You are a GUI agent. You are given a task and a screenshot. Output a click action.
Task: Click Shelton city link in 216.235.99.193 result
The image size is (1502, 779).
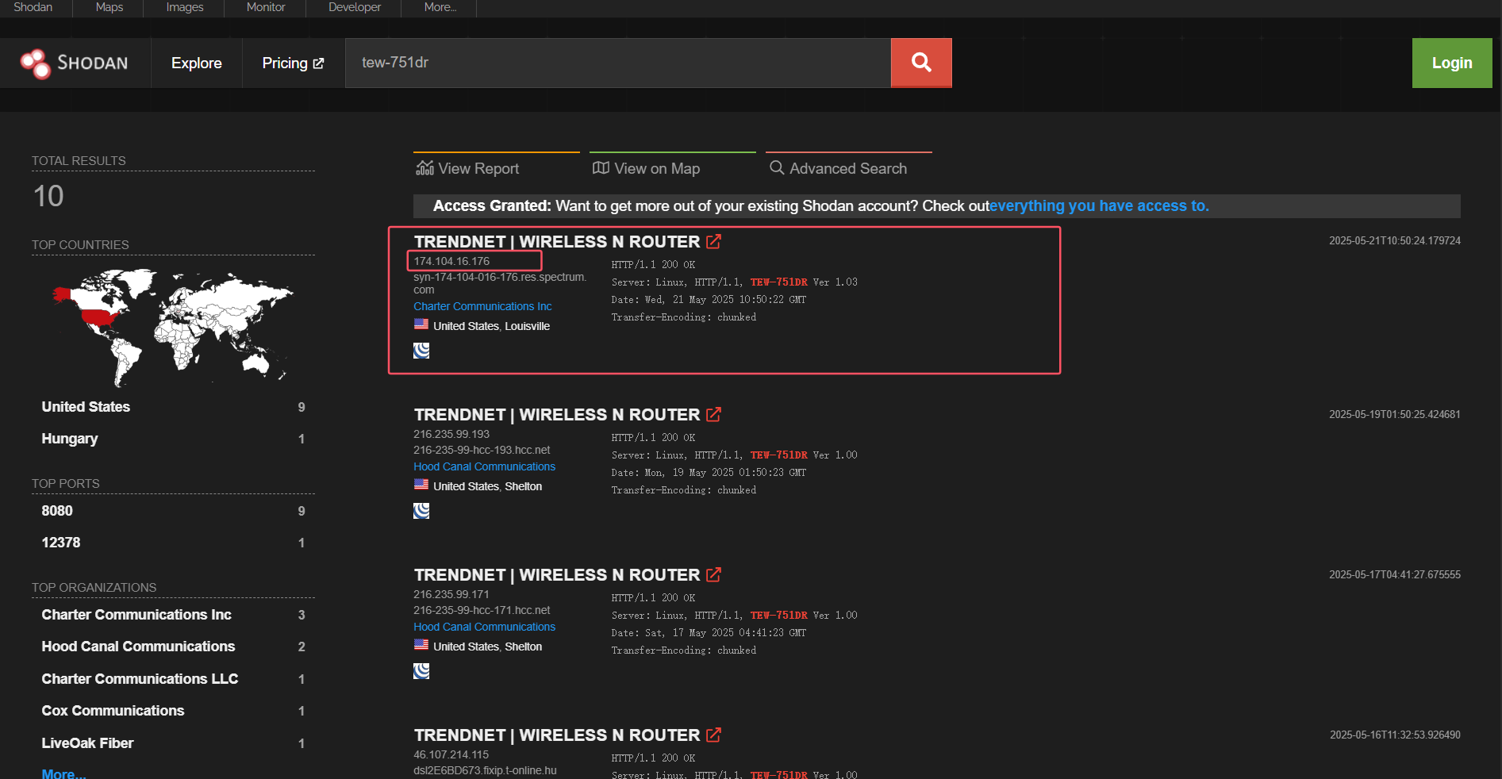click(x=524, y=486)
